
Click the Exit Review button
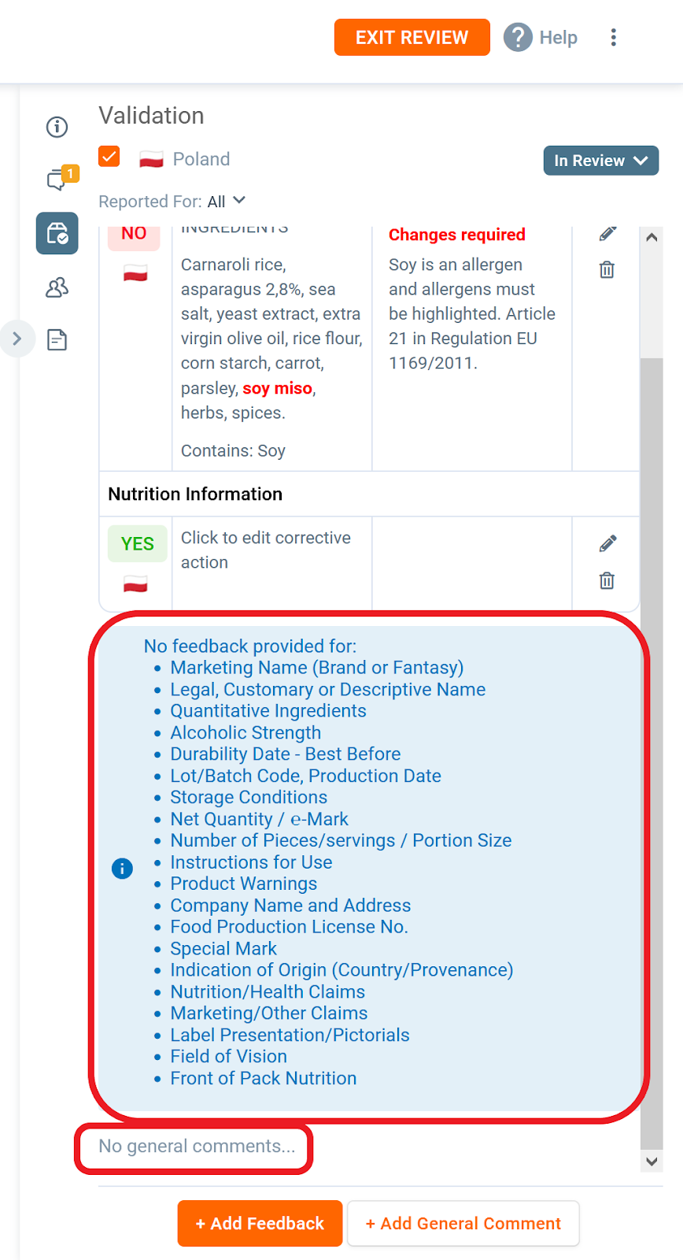click(x=412, y=37)
